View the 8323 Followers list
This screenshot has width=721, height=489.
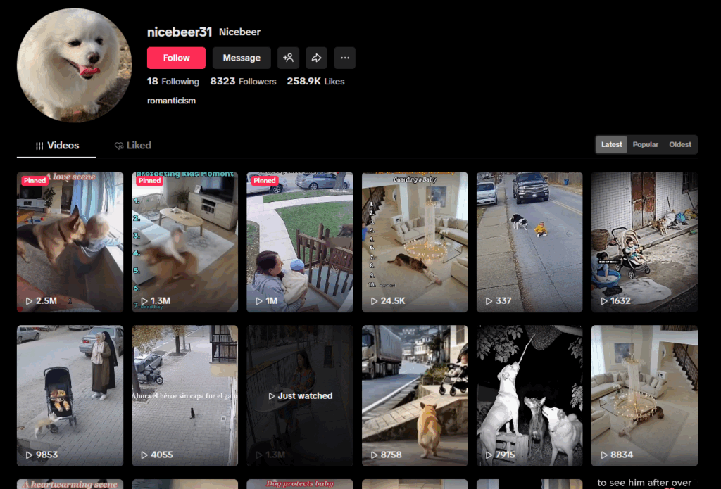tap(243, 82)
